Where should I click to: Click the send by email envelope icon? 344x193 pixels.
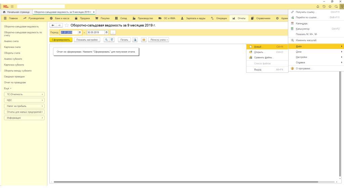(x=144, y=40)
